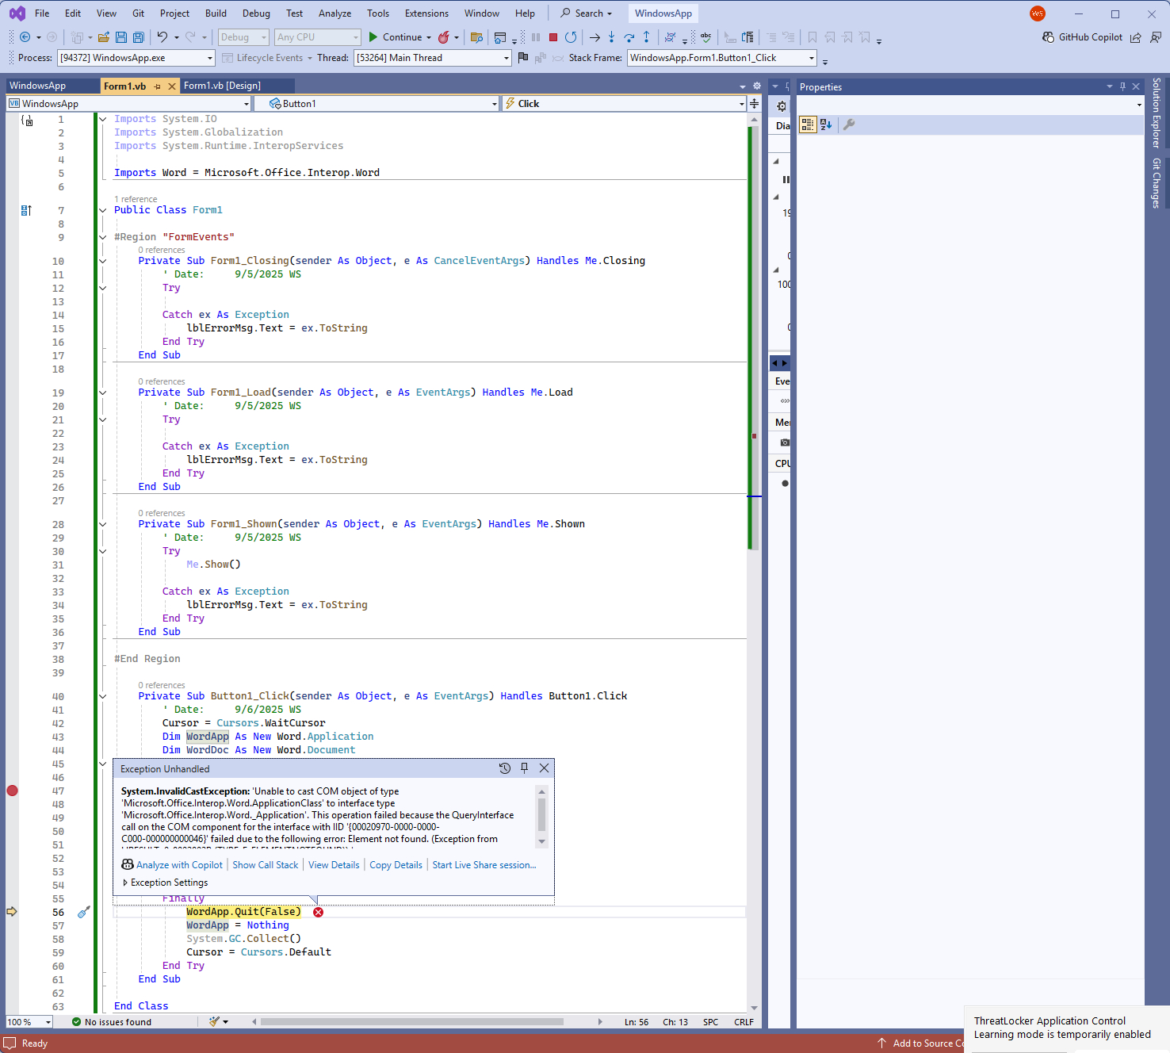Click the GitHub Copilot button
1170x1053 pixels.
(1082, 37)
